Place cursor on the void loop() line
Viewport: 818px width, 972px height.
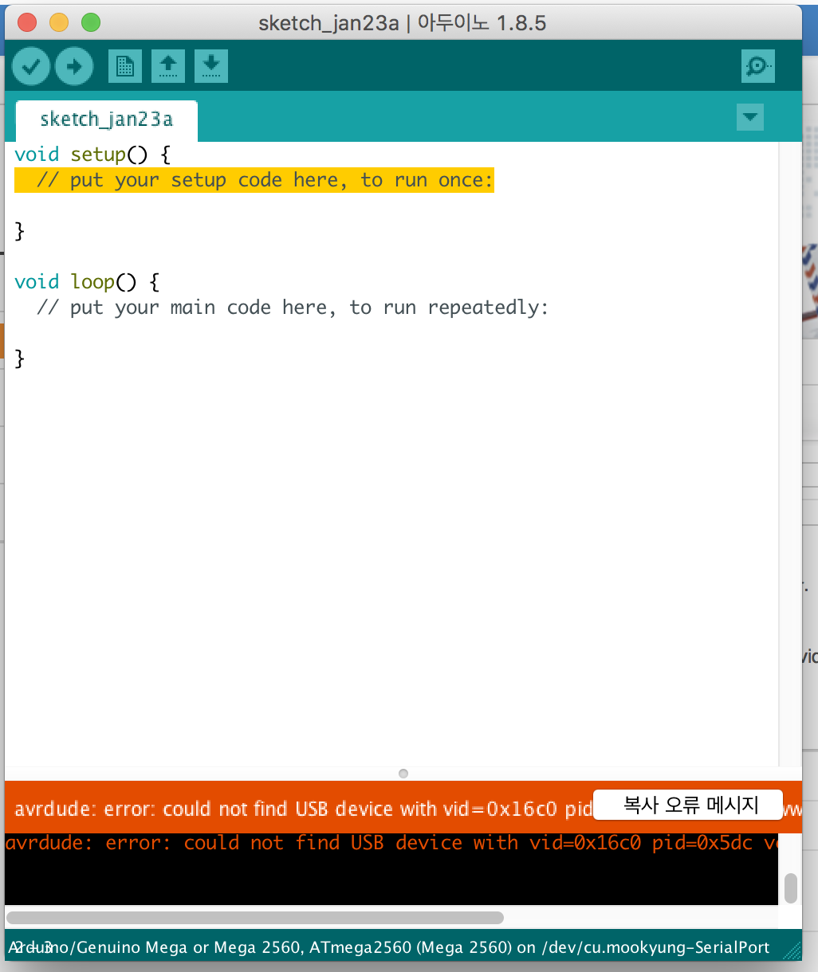click(x=87, y=282)
